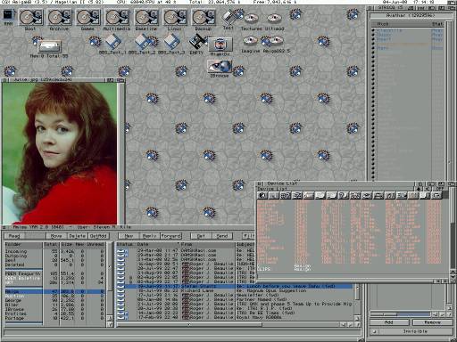Viewport: 457px width, 342px height.
Task: Click the Remove button in right panel
Action: [x=432, y=322]
